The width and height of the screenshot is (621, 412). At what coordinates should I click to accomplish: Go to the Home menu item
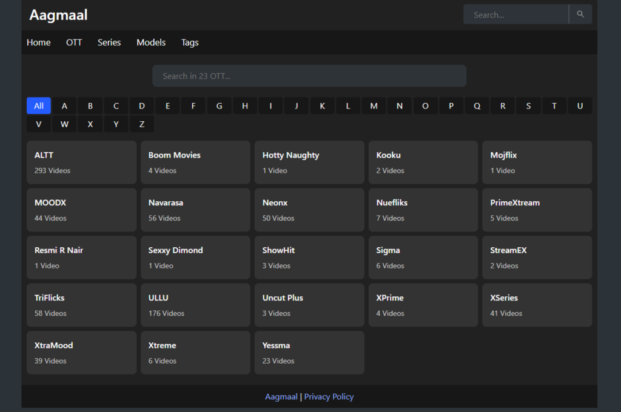[x=38, y=42]
